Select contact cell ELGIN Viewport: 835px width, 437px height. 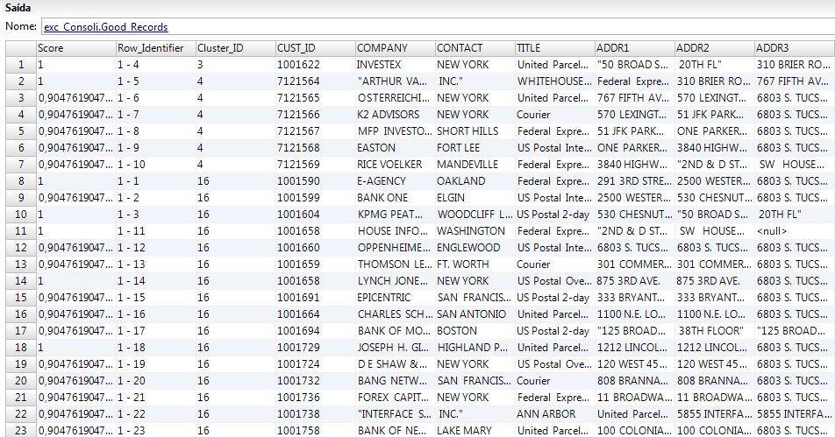pos(475,198)
